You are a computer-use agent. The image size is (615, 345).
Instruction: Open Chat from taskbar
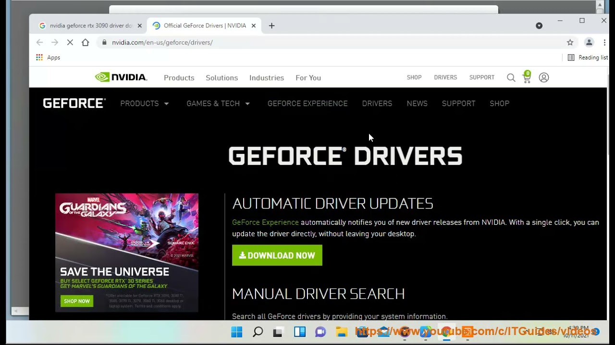click(320, 332)
